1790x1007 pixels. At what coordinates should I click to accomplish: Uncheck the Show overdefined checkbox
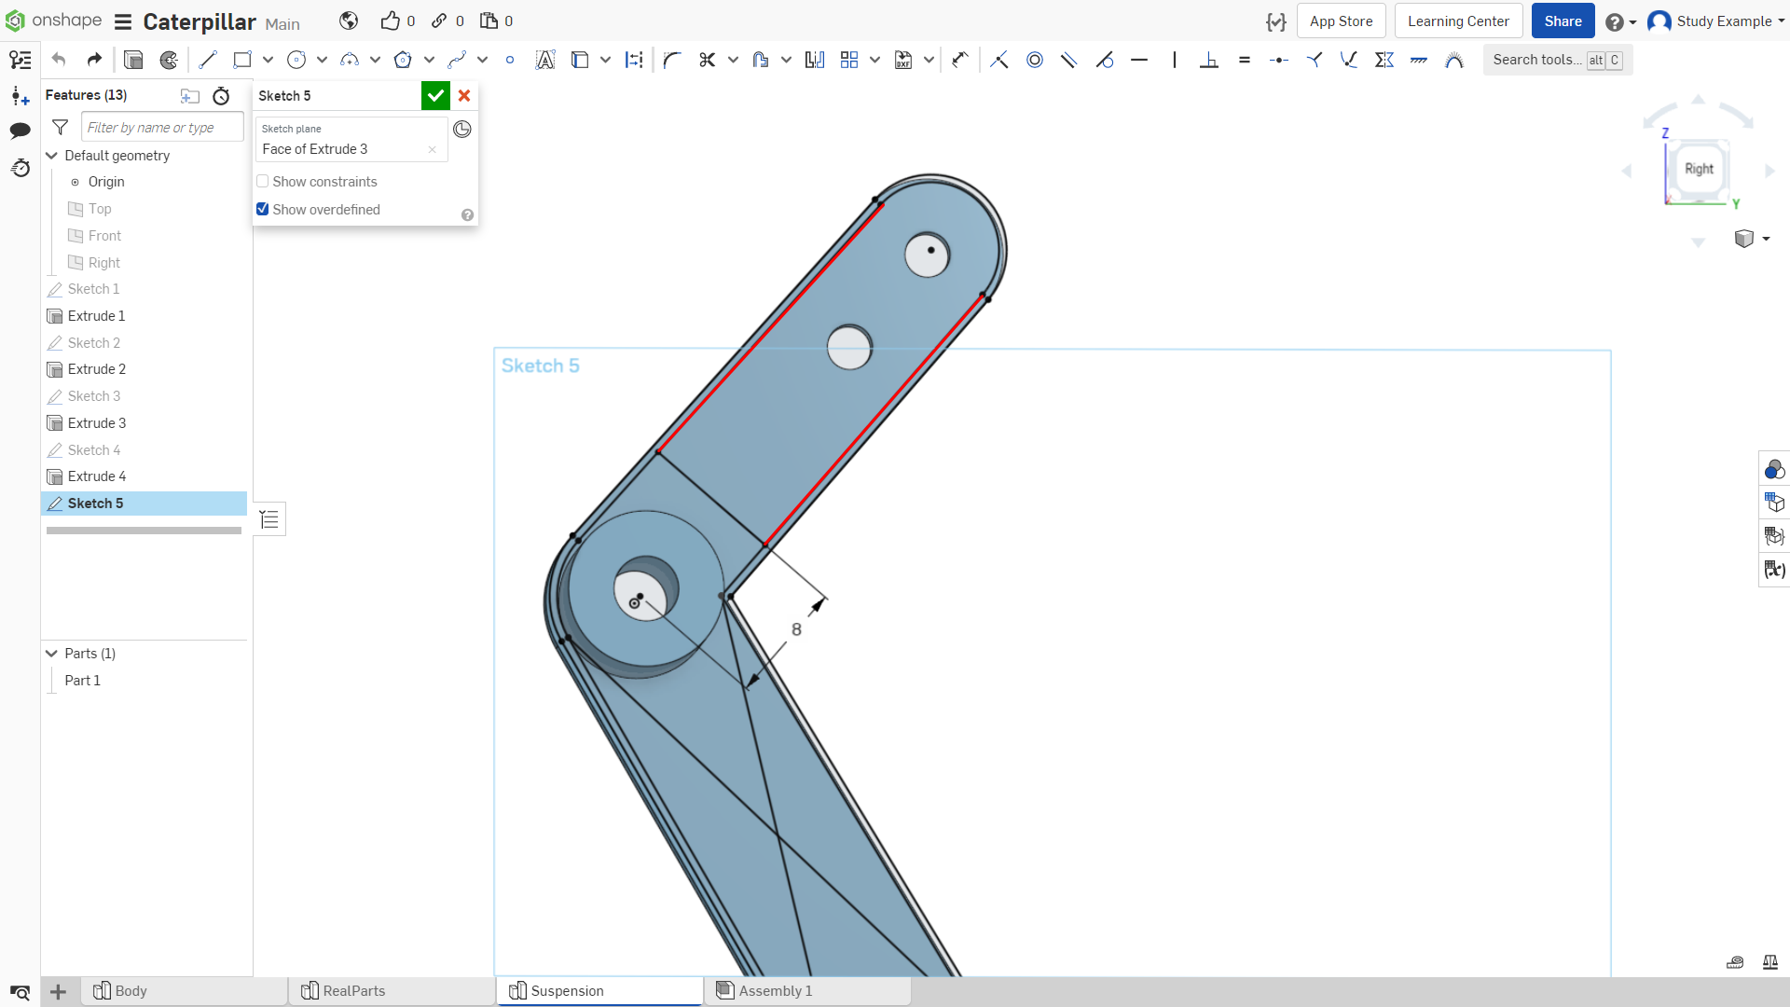click(x=263, y=210)
